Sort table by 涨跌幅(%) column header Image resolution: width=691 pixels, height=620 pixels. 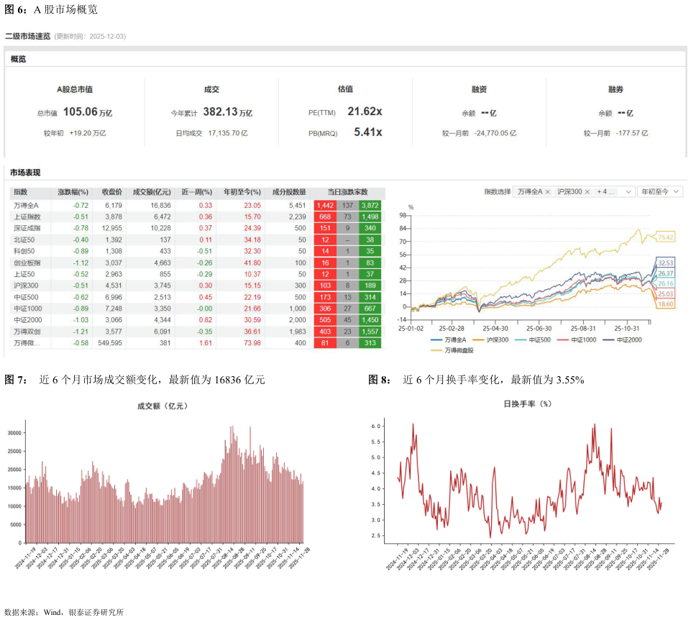tap(73, 192)
